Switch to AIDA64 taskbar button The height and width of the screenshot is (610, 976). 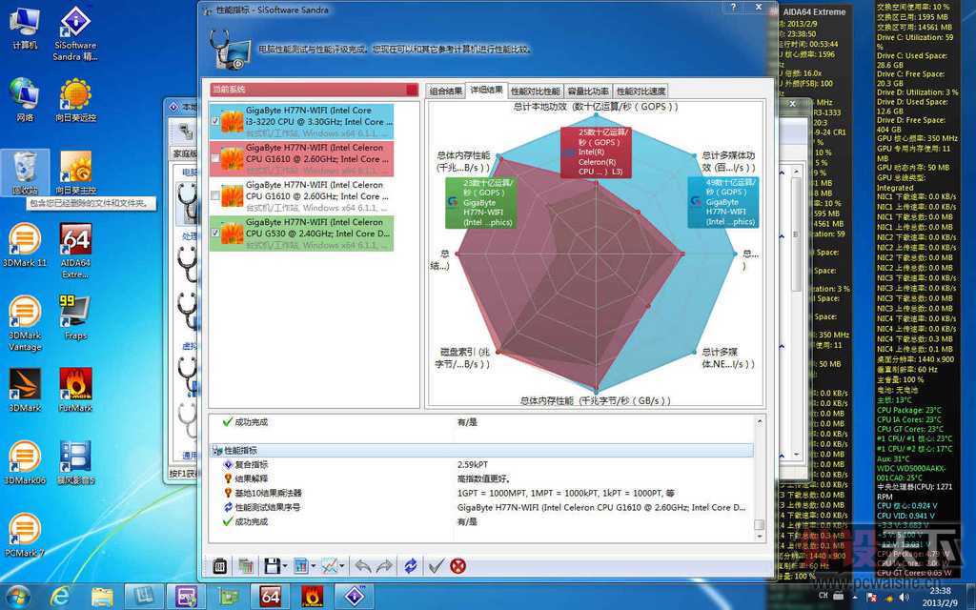tap(270, 597)
